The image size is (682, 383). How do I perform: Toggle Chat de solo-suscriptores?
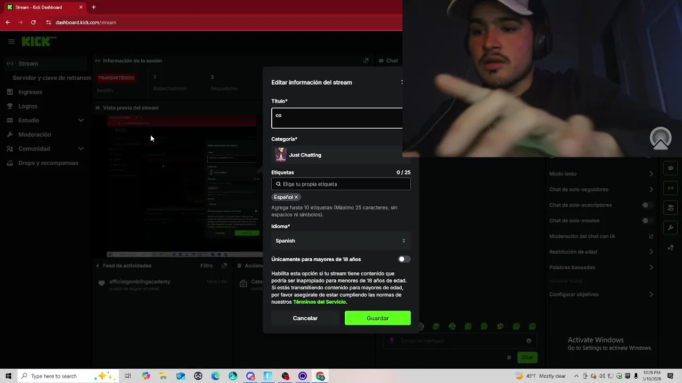click(647, 205)
